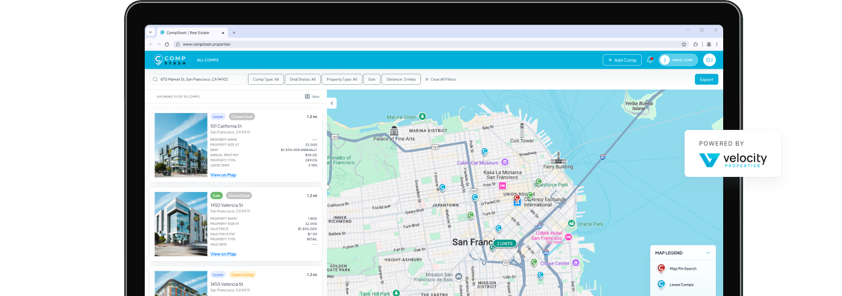
Task: Click the Map Pin Search legend icon
Action: pos(661,268)
